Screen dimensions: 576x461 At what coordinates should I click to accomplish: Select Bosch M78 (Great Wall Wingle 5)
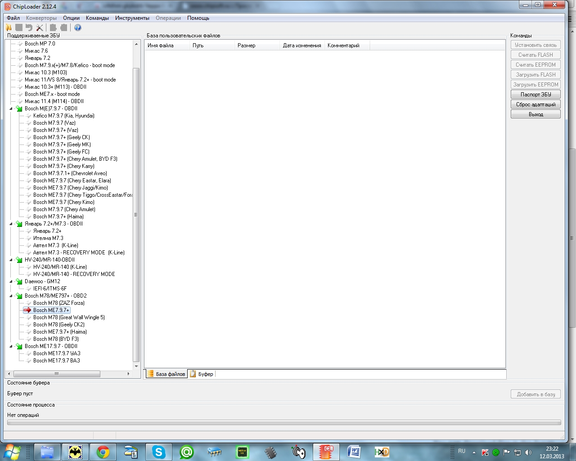[69, 317]
